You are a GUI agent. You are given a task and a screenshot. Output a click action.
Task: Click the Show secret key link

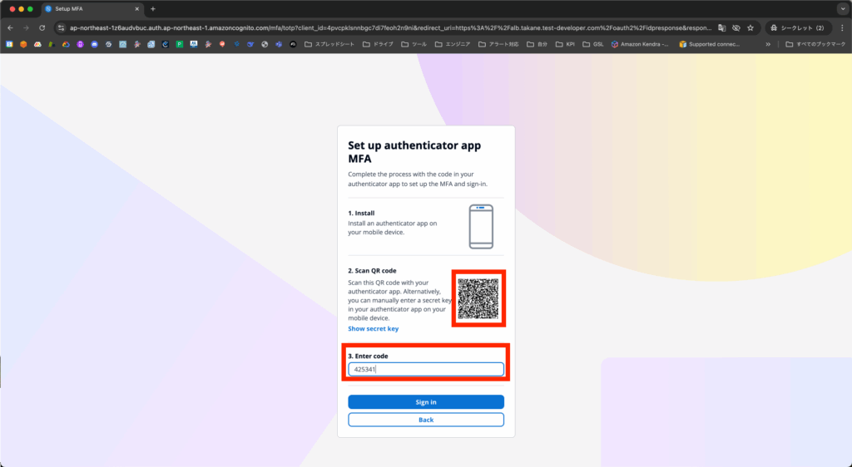(x=374, y=329)
